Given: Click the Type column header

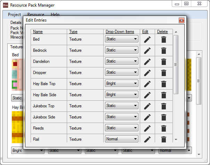Looking at the screenshot, I should point(73,32).
